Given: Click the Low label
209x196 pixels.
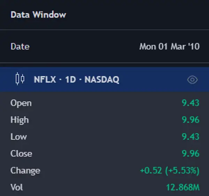Looking at the screenshot, I should 18,137.
